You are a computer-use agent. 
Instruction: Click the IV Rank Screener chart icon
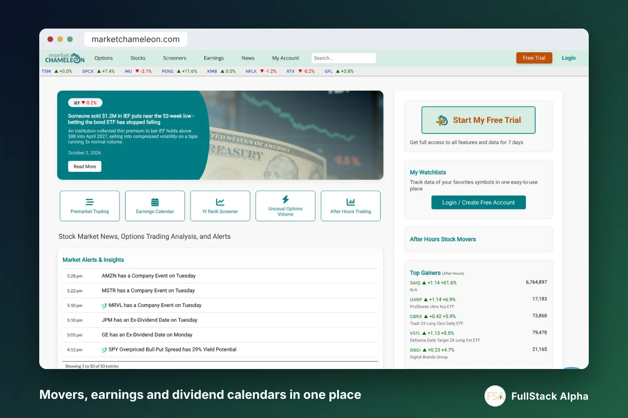pos(220,202)
